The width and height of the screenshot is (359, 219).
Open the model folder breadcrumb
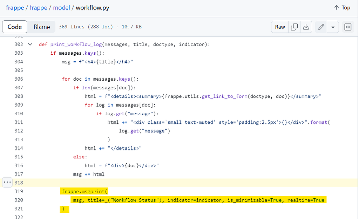pos(62,7)
